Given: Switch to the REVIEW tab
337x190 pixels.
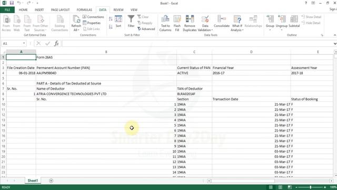Looking at the screenshot, I should tap(118, 10).
